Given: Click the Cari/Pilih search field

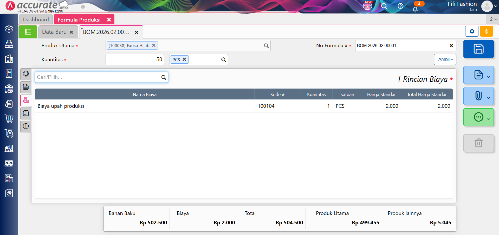Looking at the screenshot, I should 98,77.
